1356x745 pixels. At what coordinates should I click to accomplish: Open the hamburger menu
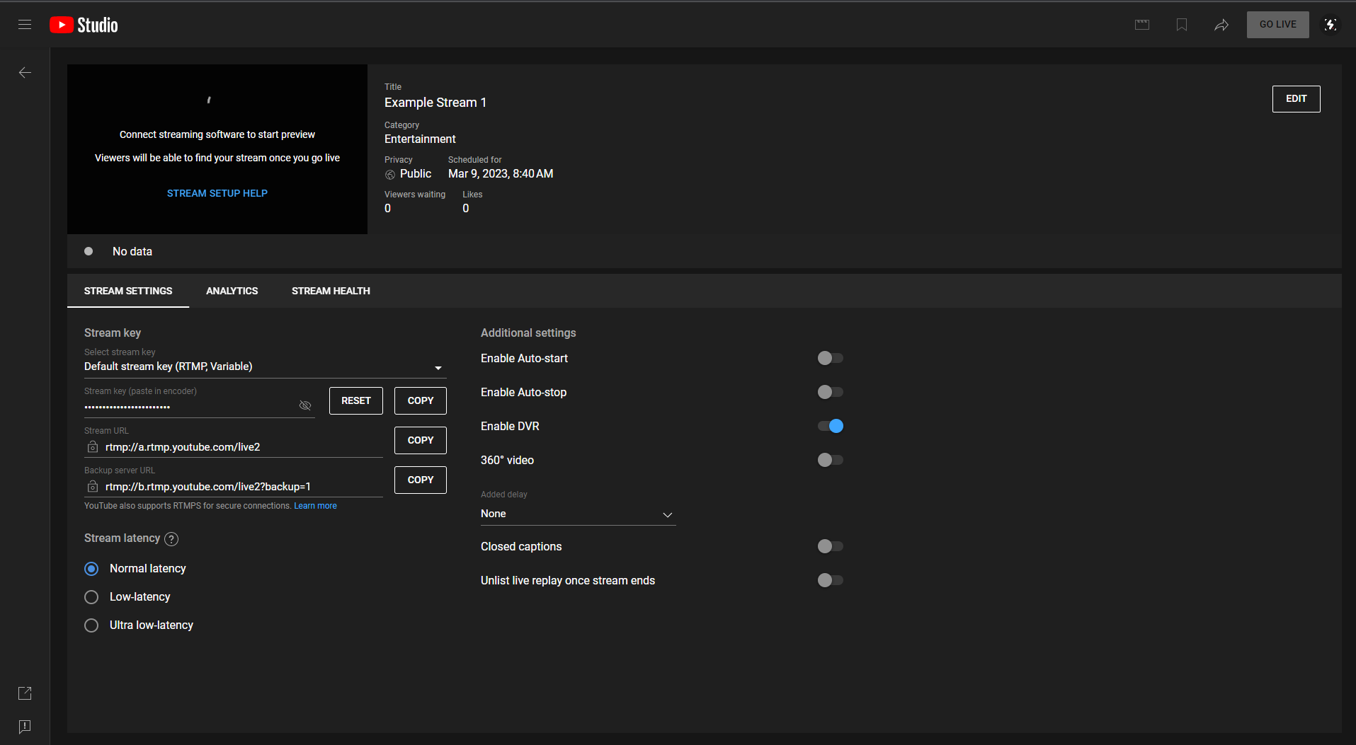[25, 25]
